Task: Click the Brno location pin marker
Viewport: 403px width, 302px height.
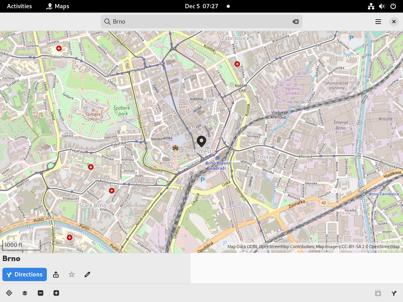Action: (201, 142)
